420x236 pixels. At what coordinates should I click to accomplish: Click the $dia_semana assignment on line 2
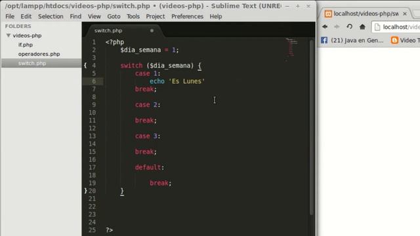tap(150, 50)
